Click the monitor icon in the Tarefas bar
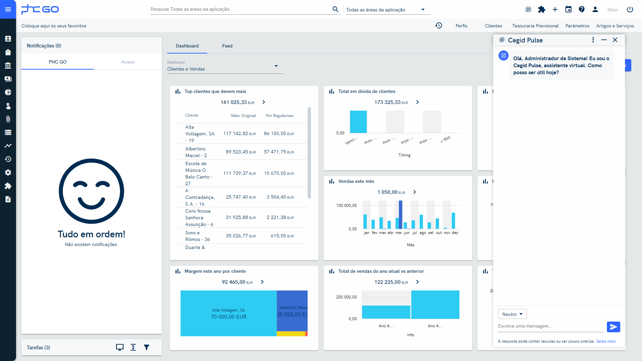 [120, 347]
